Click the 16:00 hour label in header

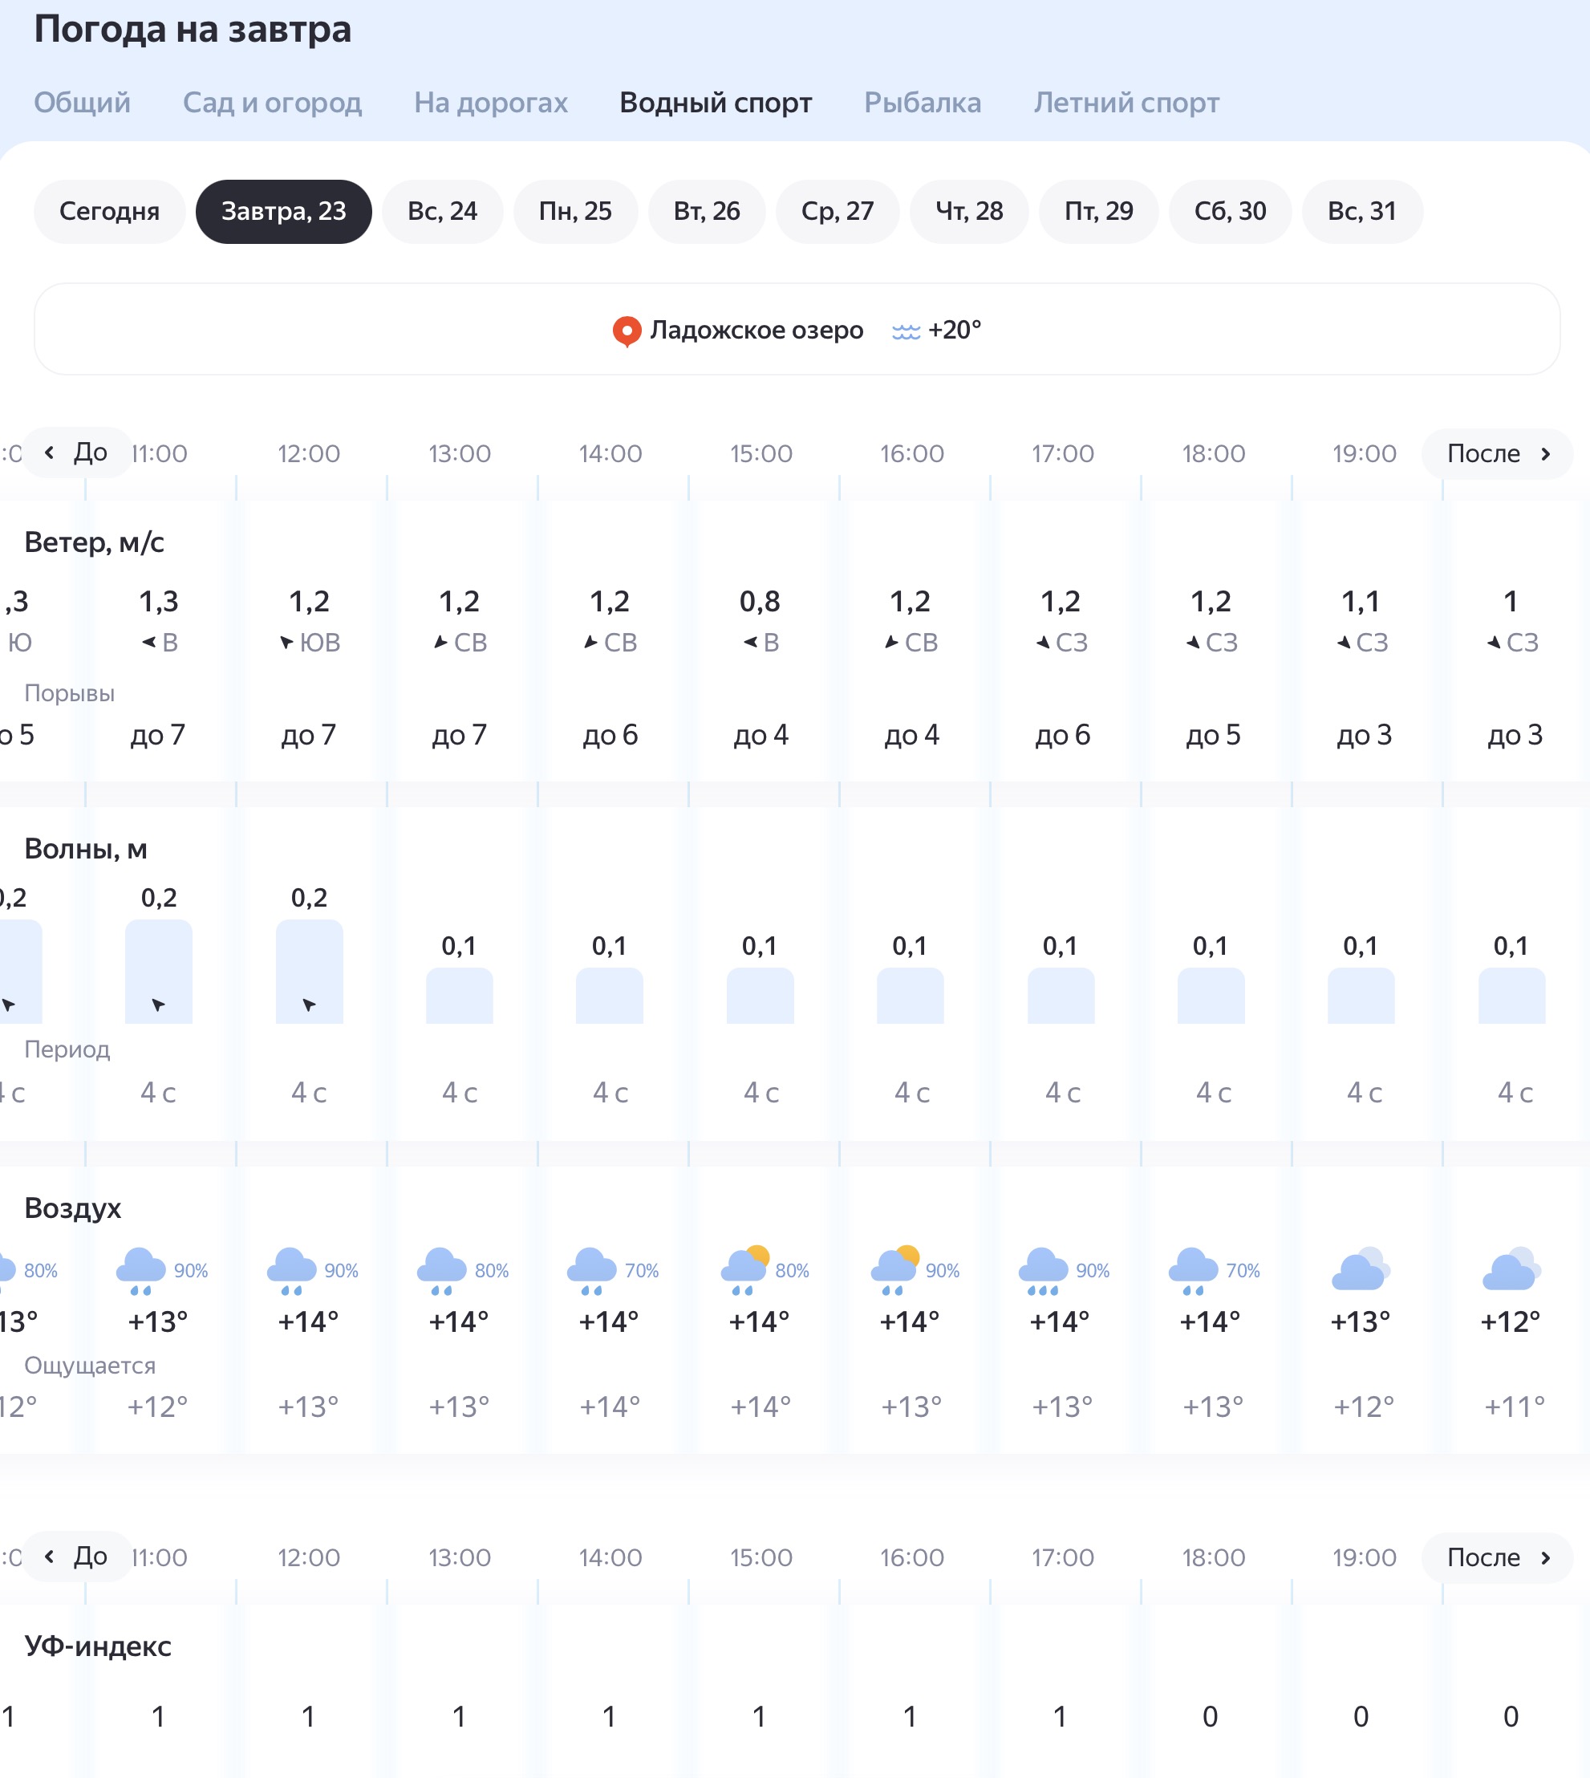[x=911, y=453]
